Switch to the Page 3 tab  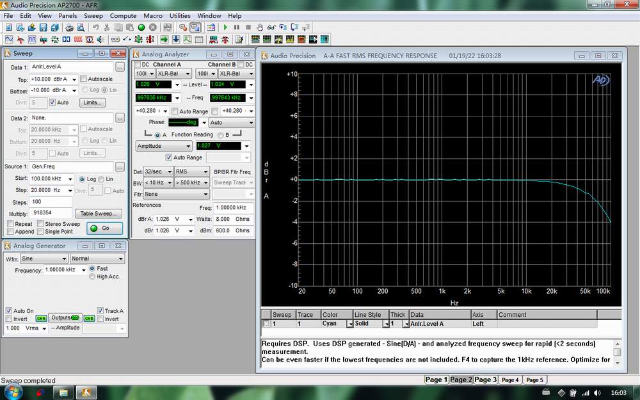486,380
